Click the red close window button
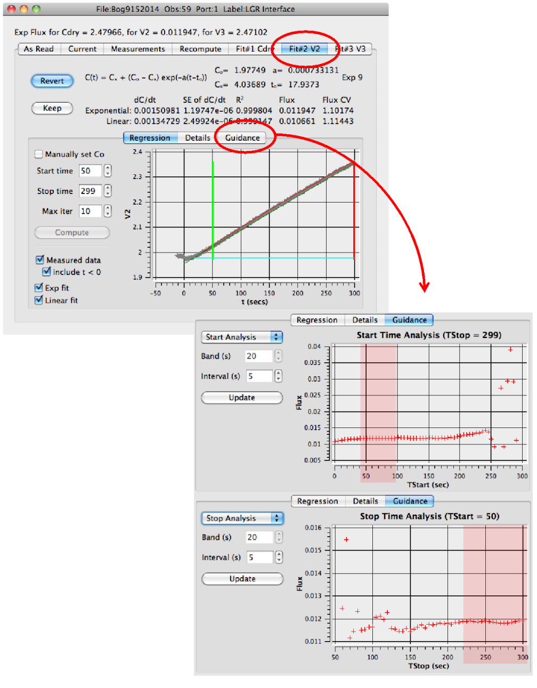537x688 pixels. [x=11, y=9]
